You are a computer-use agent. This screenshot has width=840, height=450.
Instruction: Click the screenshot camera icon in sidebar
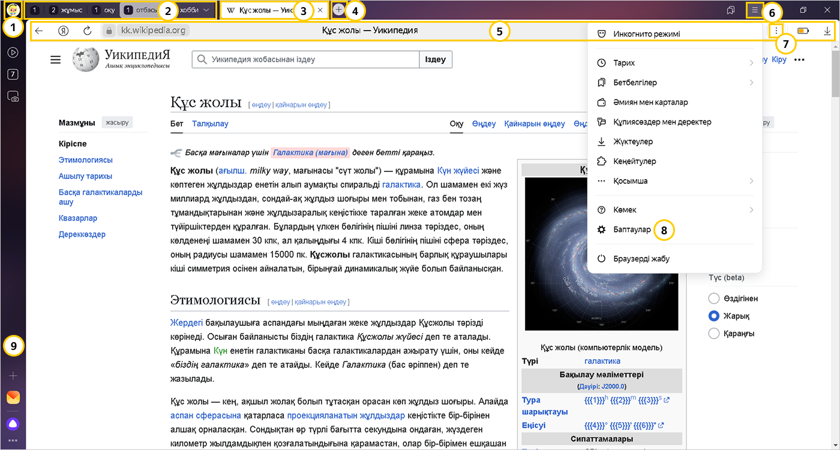(x=13, y=96)
